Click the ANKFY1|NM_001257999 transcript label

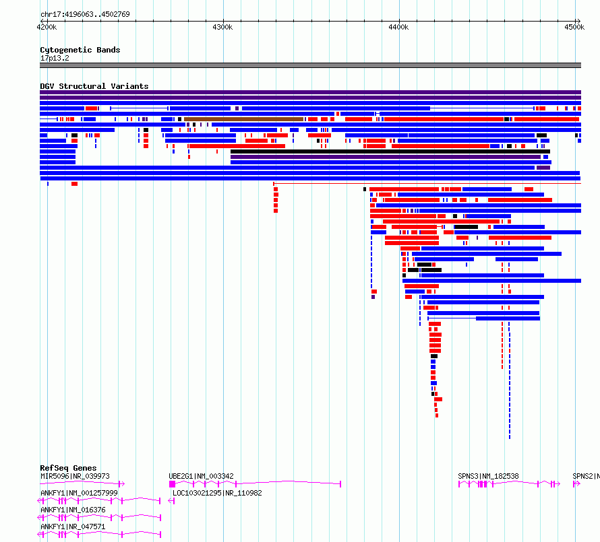[x=79, y=493]
